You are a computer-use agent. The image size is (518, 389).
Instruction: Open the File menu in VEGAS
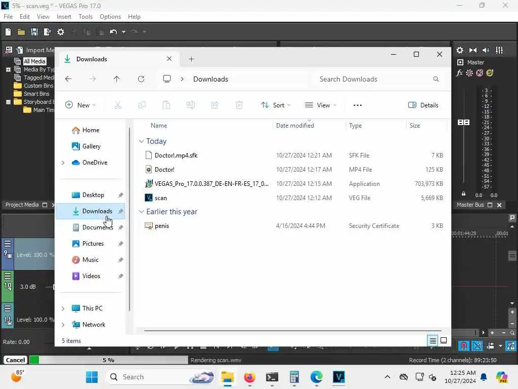click(8, 17)
